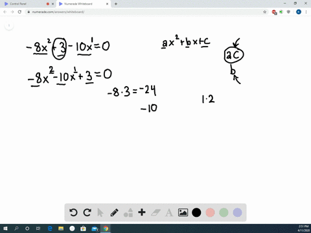Open the Chrome three-dot menu
Screen dimensions: 311x233
(306, 12)
